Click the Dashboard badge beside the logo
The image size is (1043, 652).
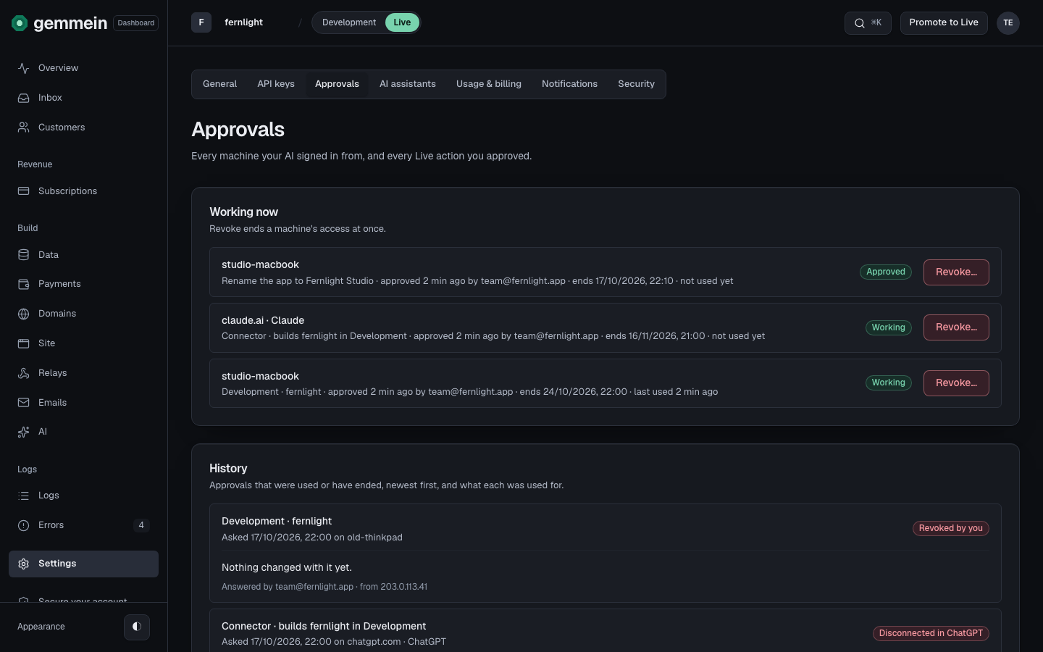[x=136, y=23]
